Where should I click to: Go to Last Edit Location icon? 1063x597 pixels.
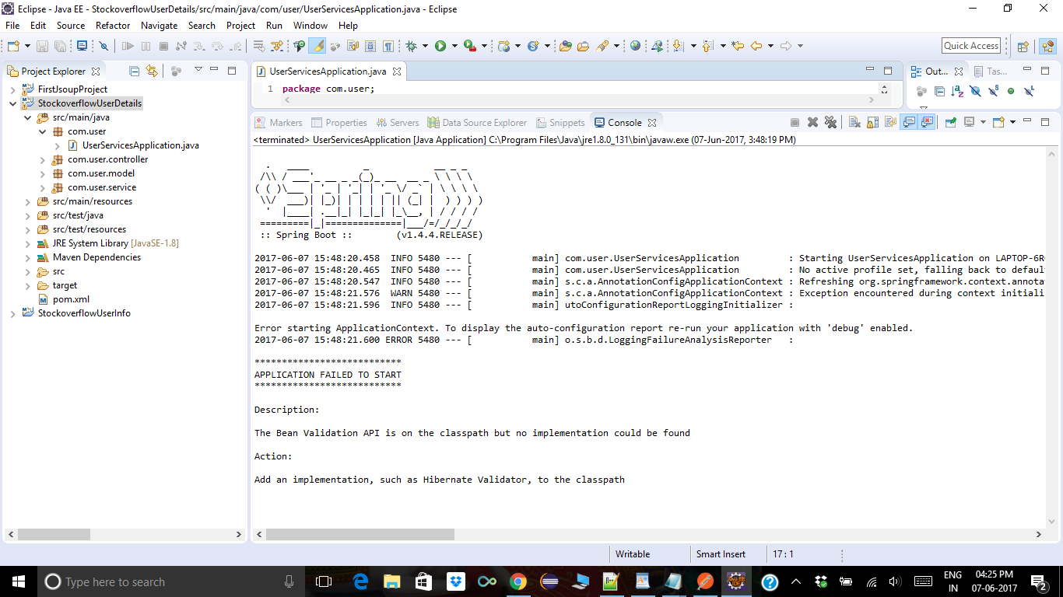click(x=738, y=46)
